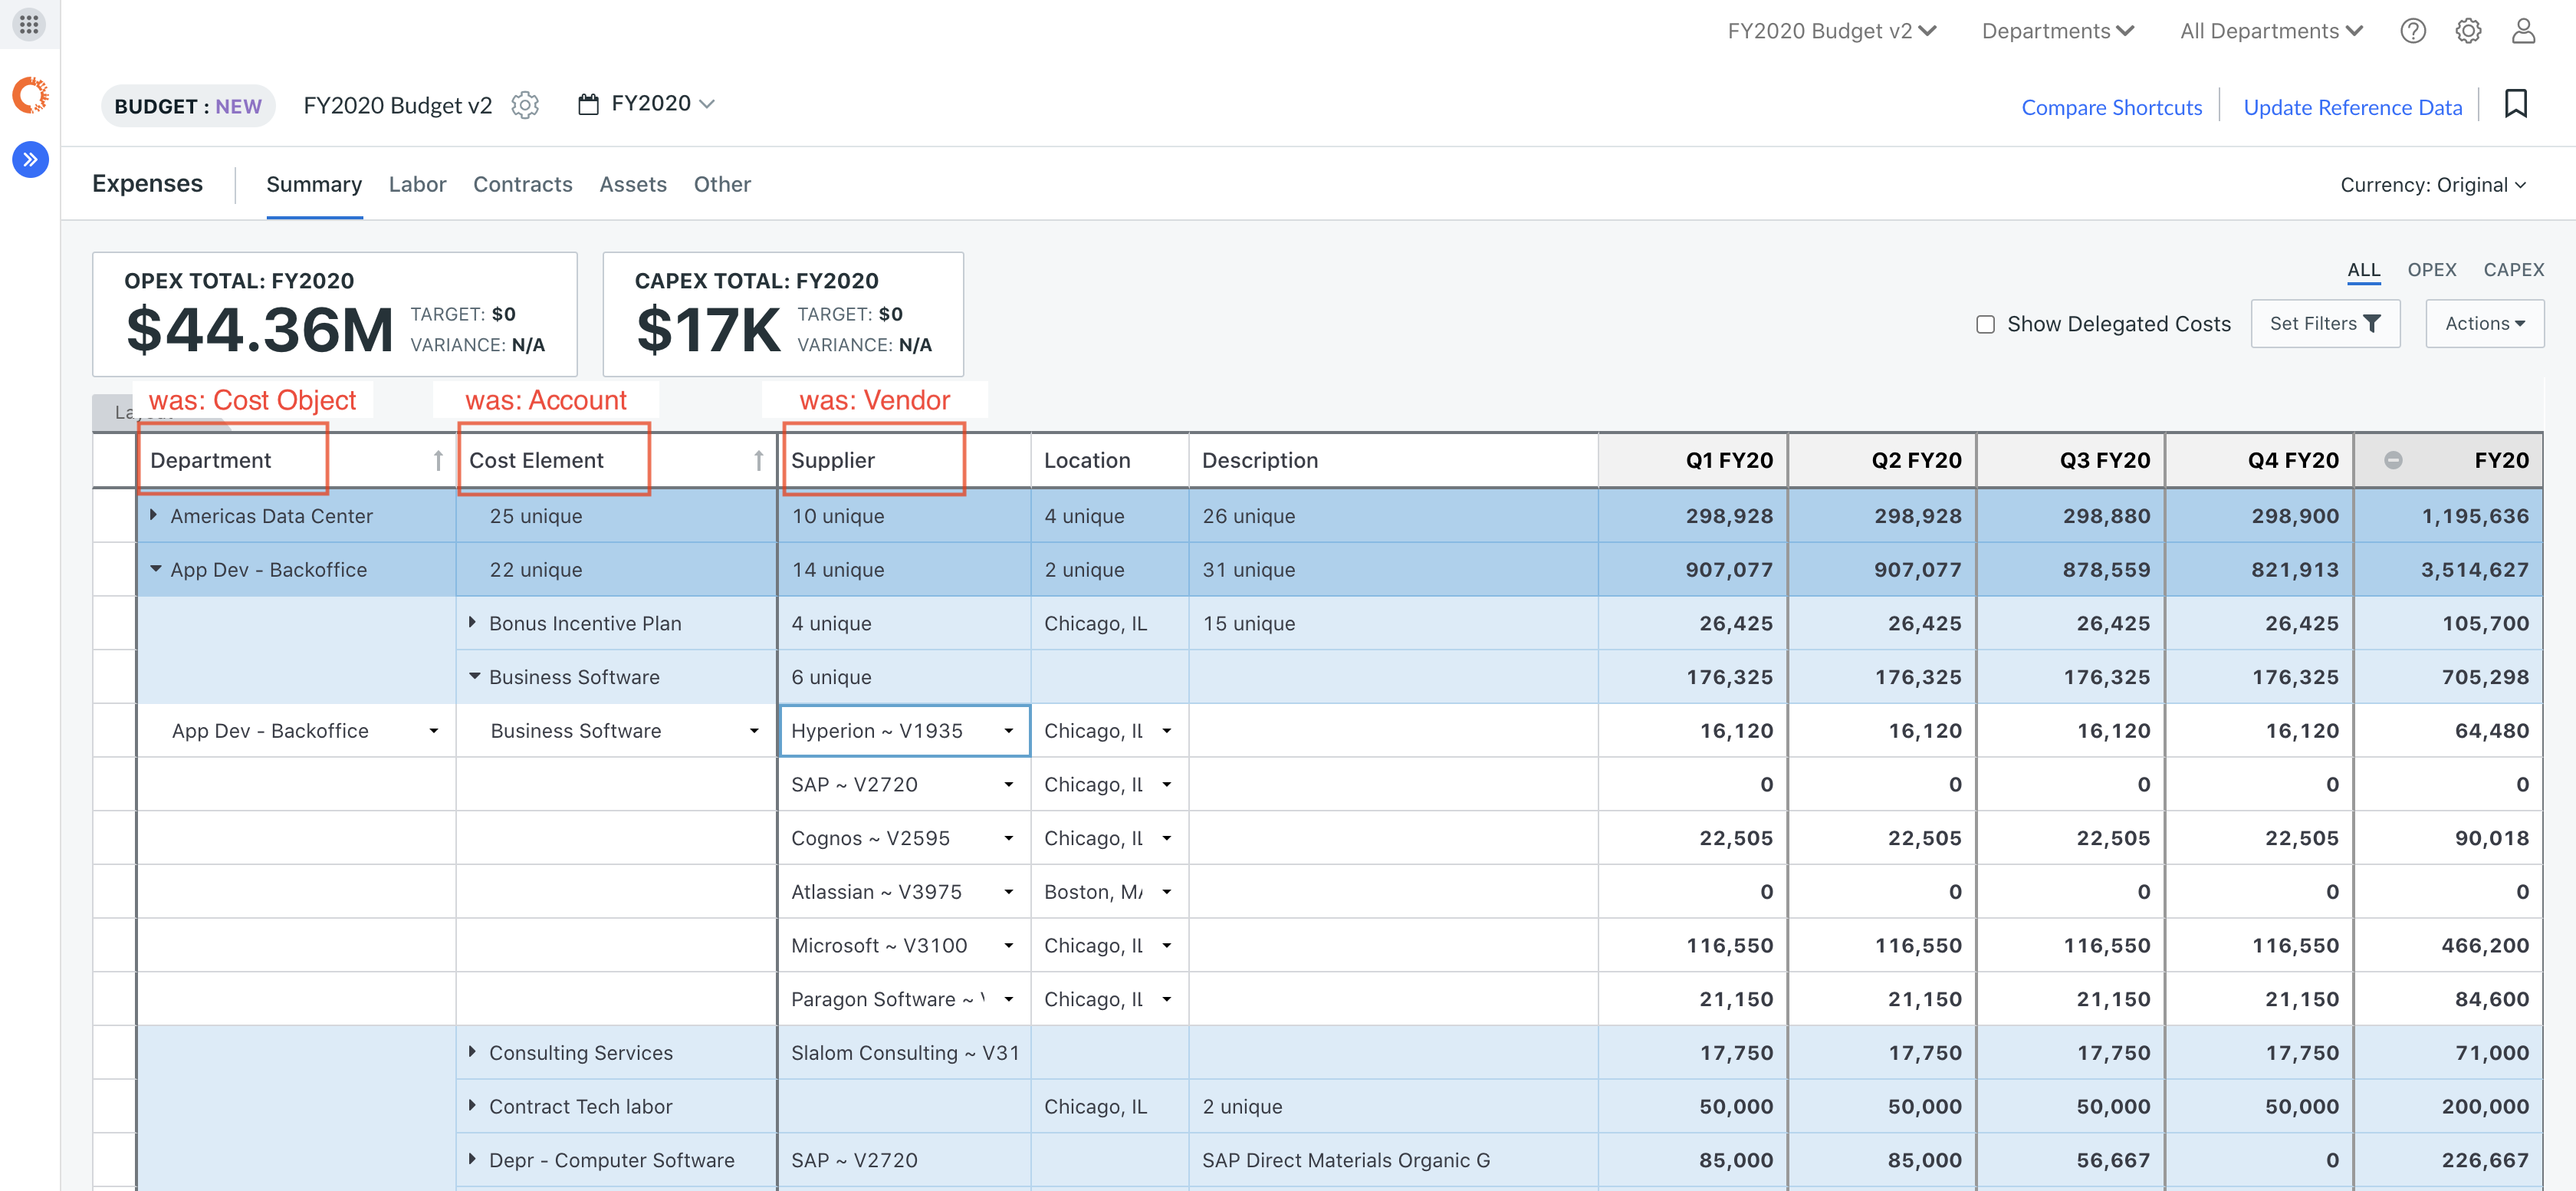This screenshot has width=2576, height=1191.
Task: Select the CAPEX expense type filter
Action: coord(2513,270)
